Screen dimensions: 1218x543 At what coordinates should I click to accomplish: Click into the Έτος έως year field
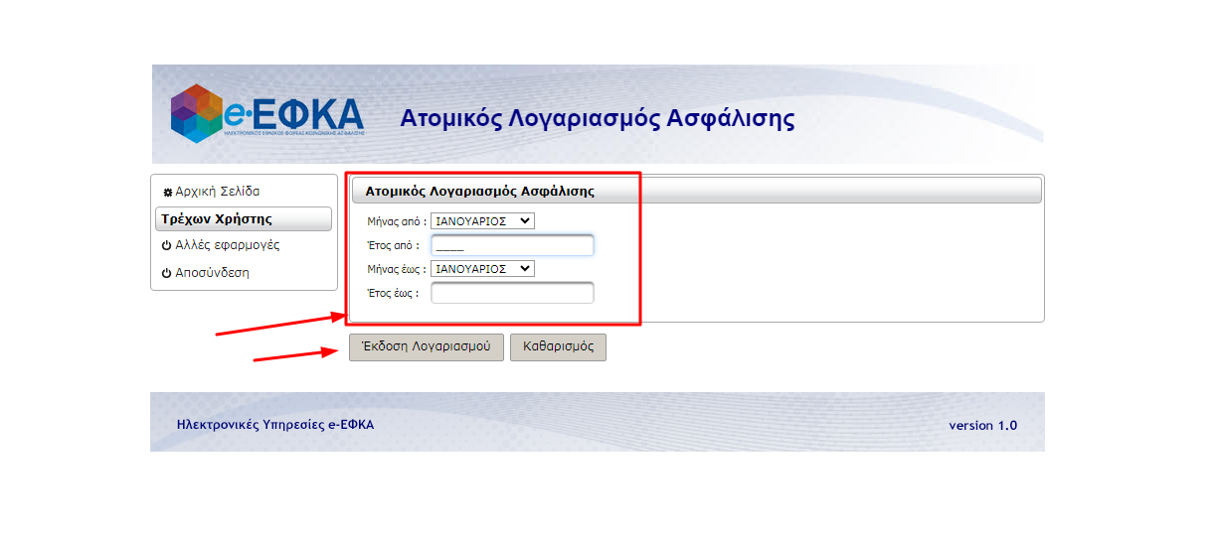click(x=512, y=293)
